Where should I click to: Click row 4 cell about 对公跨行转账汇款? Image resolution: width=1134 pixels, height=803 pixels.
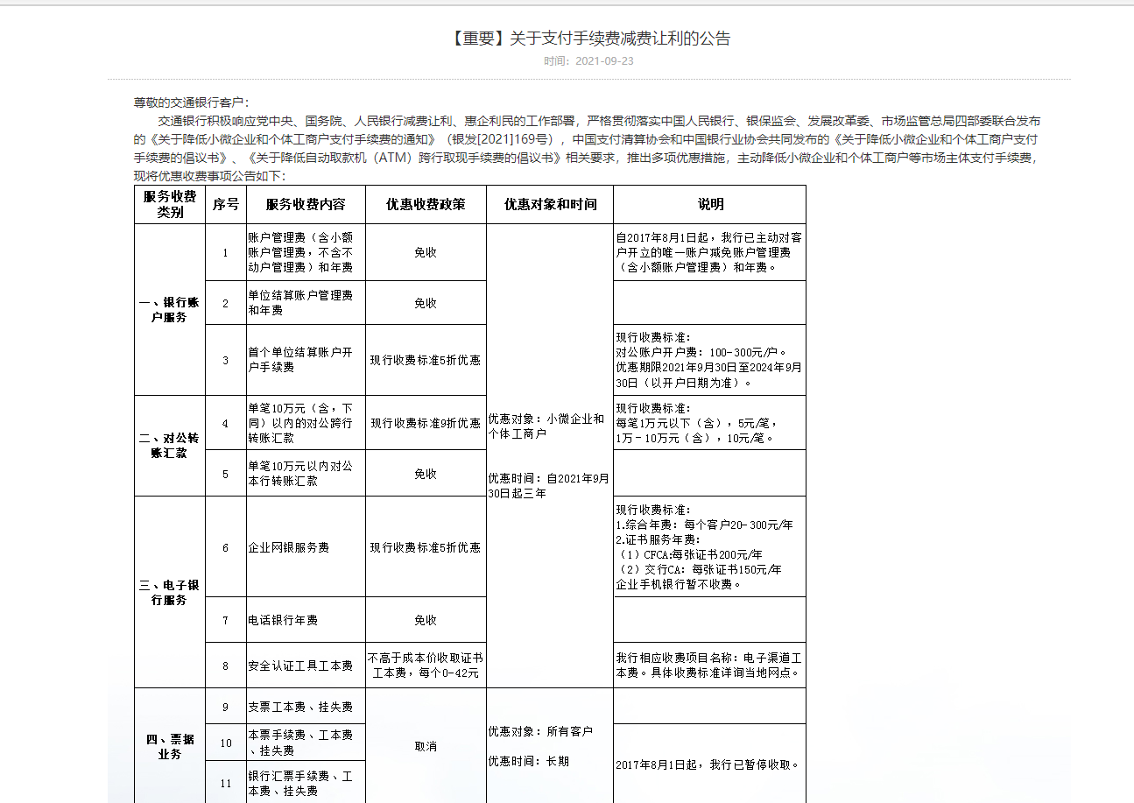coord(306,423)
